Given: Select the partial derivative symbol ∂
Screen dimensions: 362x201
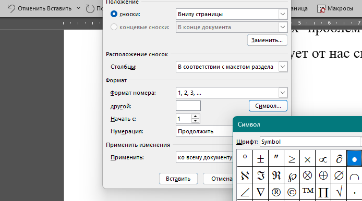Looking at the screenshot, I should [x=339, y=158].
